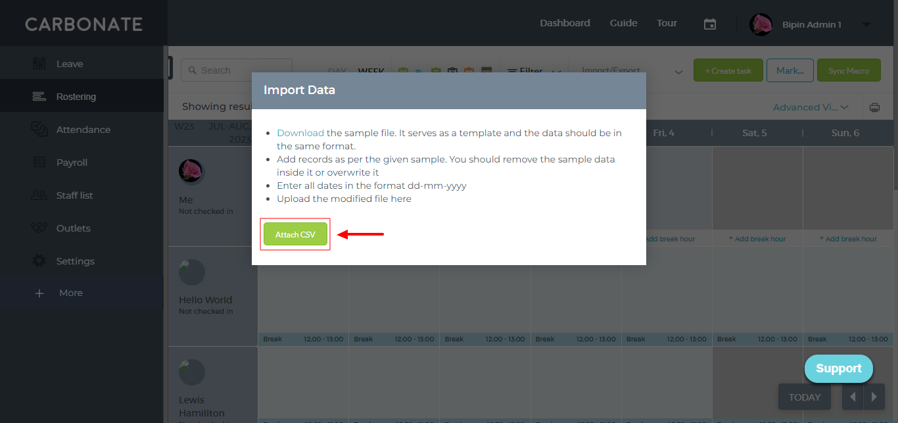The image size is (898, 423).
Task: Open the Dashboard menu item
Action: coord(565,23)
